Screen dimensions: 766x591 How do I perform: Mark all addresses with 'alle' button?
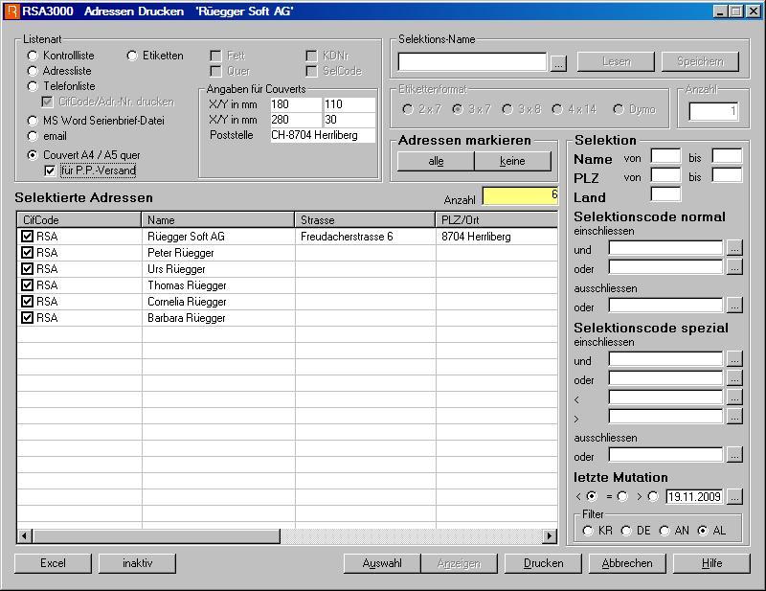[x=436, y=161]
